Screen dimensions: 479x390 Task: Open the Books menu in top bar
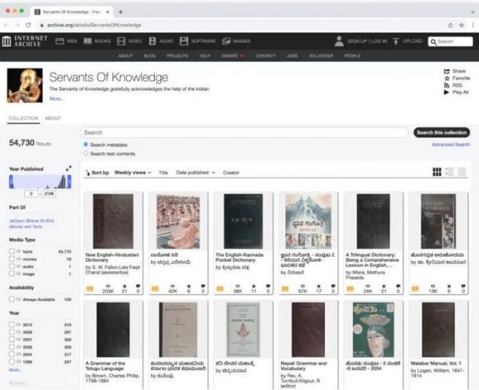click(97, 41)
